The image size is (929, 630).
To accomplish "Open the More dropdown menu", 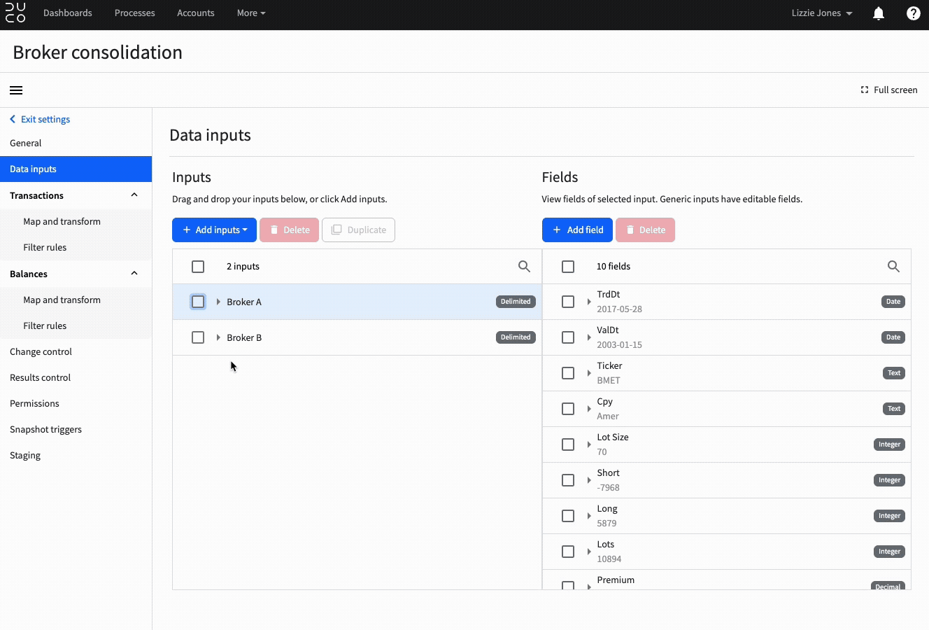I will tap(251, 13).
